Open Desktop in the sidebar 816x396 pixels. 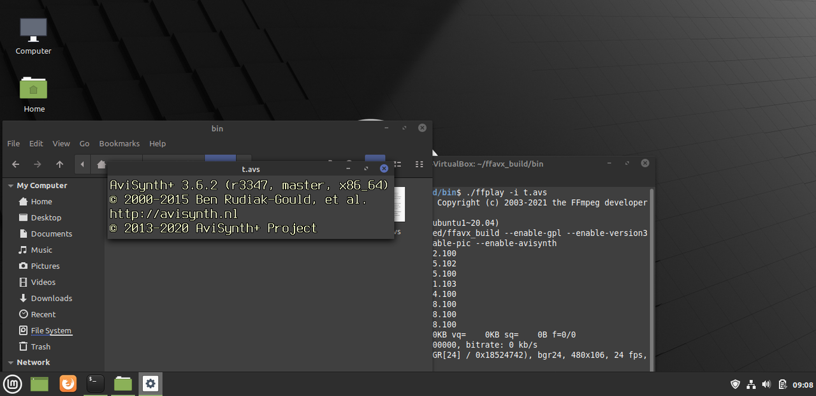pyautogui.click(x=46, y=217)
